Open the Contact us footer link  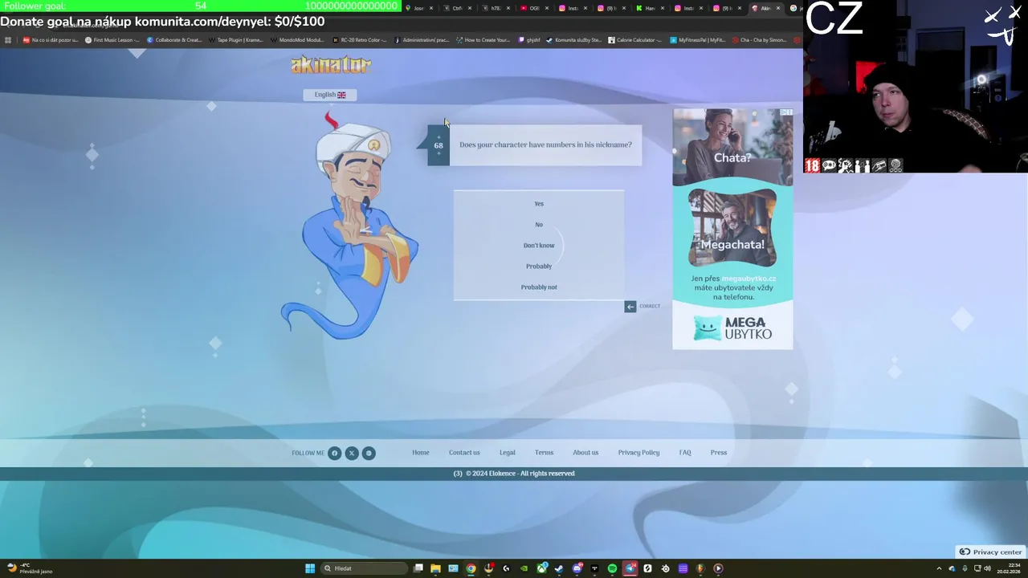[464, 453]
